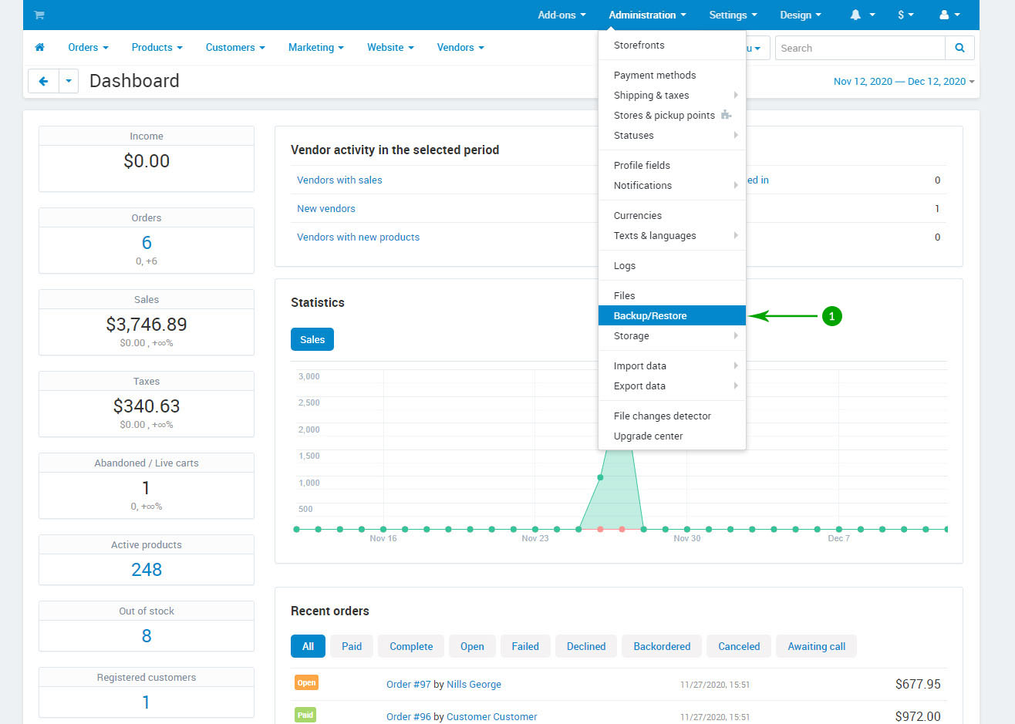Click the puzzle icon next to Stores & pickup points
Screen dimensions: 1015x724
click(726, 115)
